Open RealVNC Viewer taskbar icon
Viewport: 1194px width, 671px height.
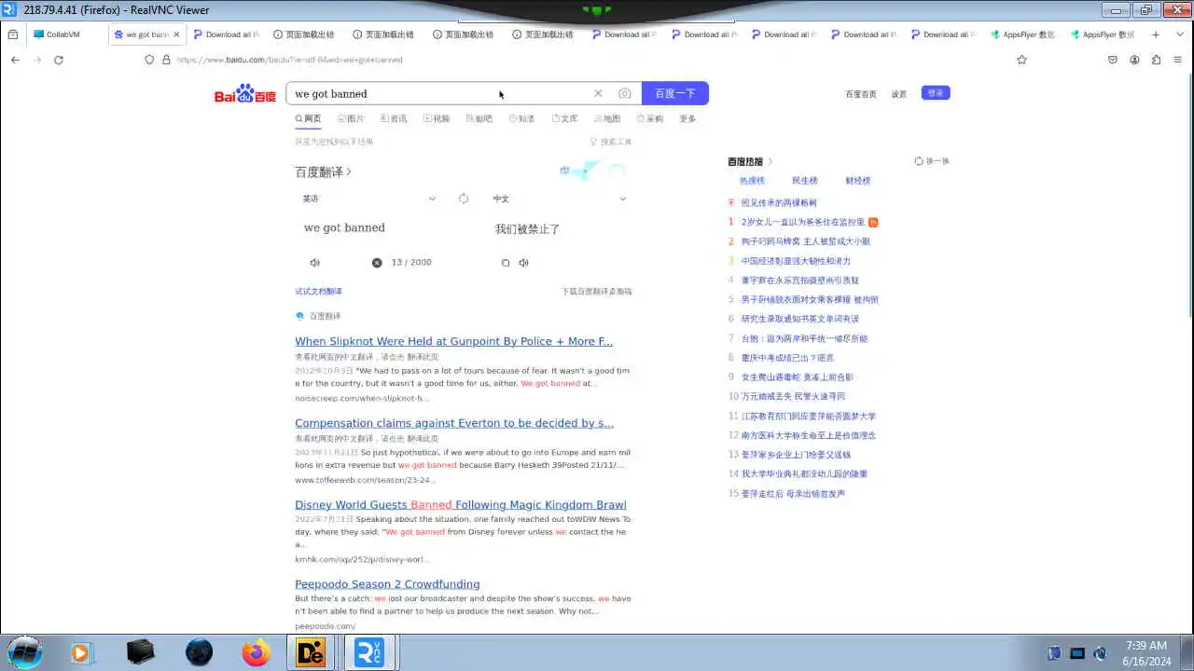tap(369, 652)
